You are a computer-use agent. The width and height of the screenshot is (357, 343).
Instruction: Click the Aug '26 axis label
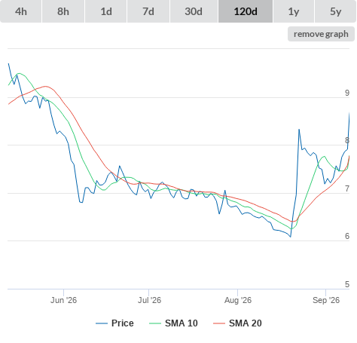click(238, 300)
